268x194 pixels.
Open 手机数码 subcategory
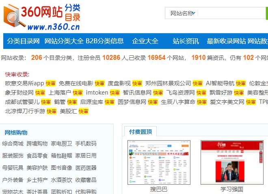[86, 143]
